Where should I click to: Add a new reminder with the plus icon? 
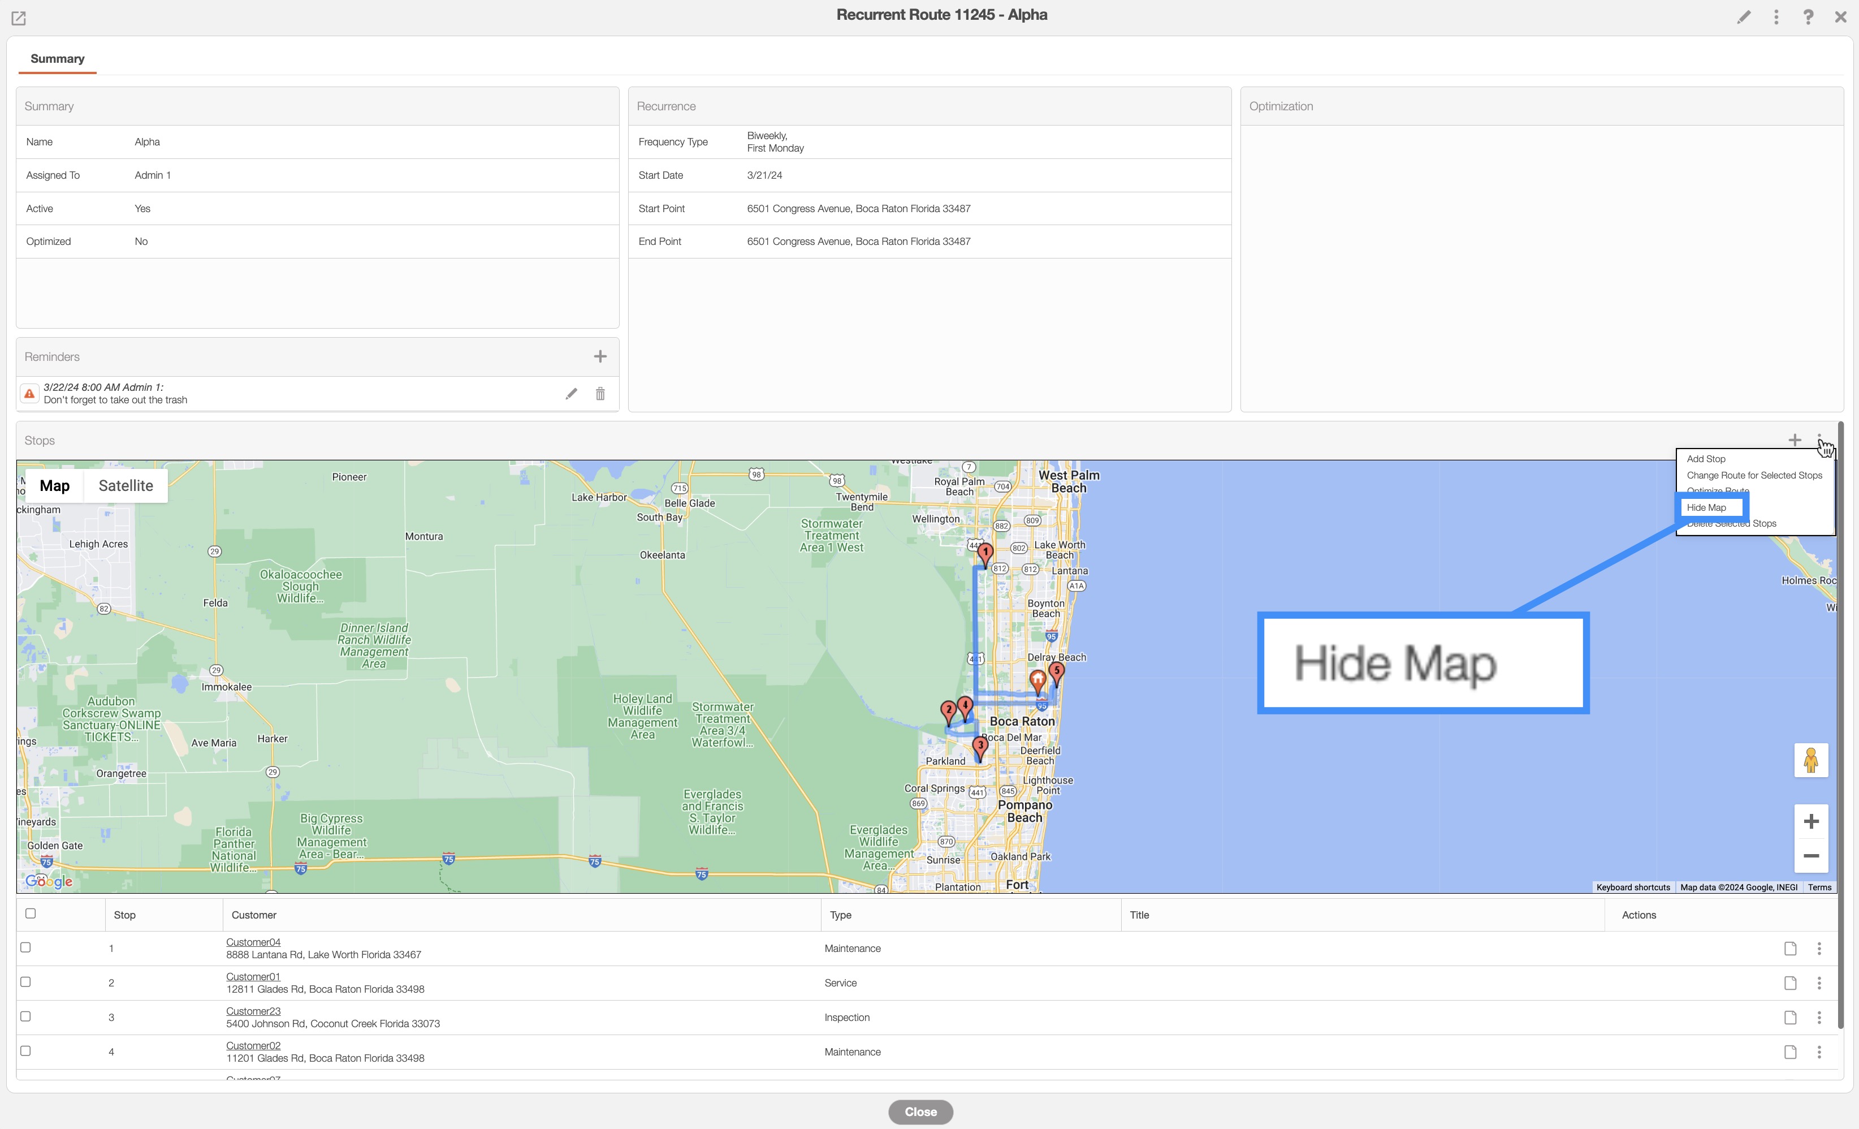[x=600, y=356]
